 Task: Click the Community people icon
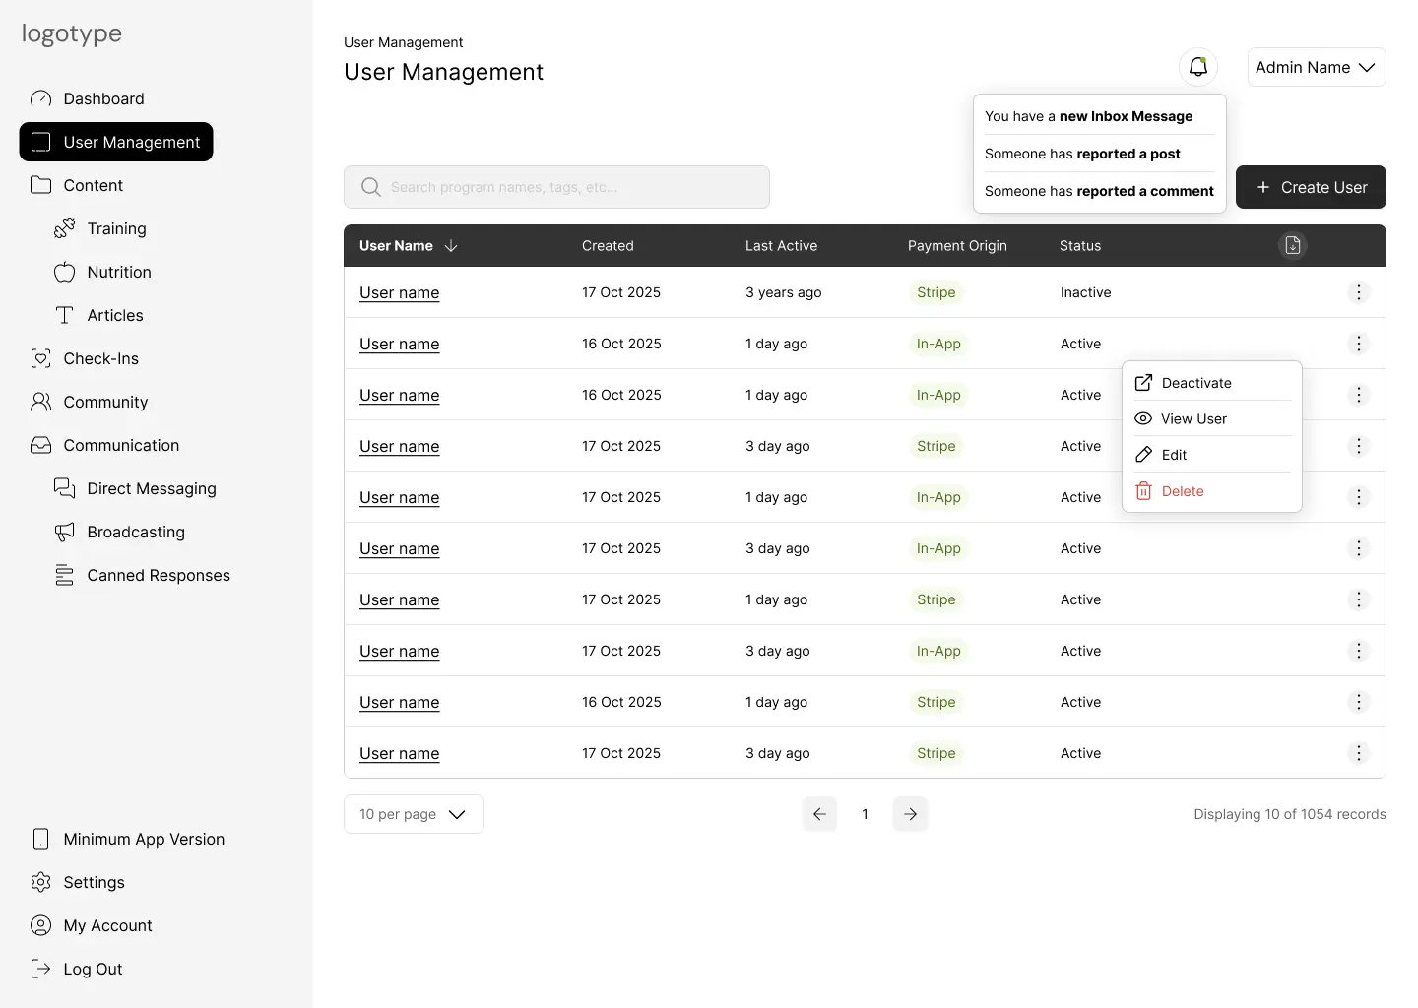pos(40,402)
